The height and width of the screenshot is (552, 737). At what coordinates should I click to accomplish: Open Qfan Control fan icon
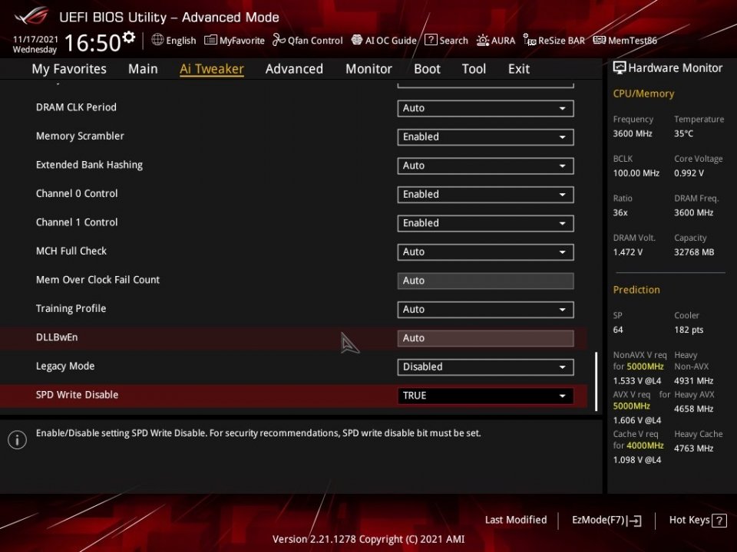click(279, 40)
